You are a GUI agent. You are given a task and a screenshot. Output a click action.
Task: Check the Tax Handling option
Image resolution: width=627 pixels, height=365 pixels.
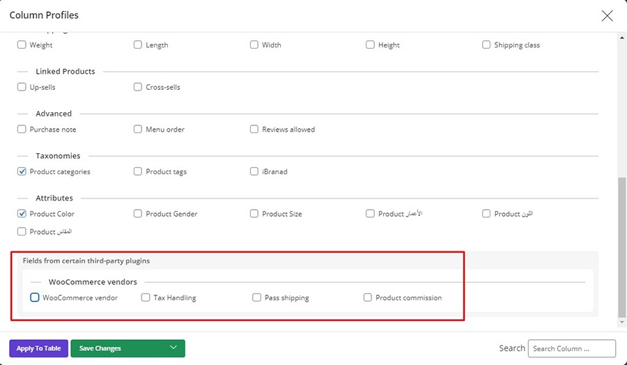(x=146, y=297)
